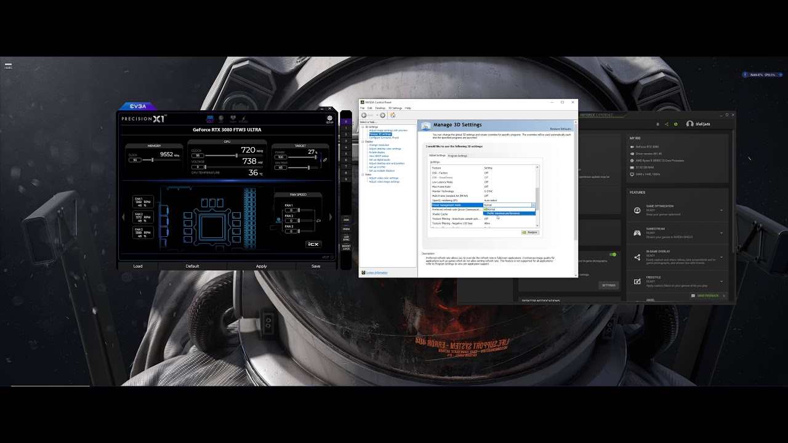Toggle HWM in Precision X1 sidebar

pyautogui.click(x=346, y=229)
